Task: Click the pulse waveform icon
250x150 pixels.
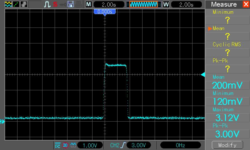Action: (47, 4)
